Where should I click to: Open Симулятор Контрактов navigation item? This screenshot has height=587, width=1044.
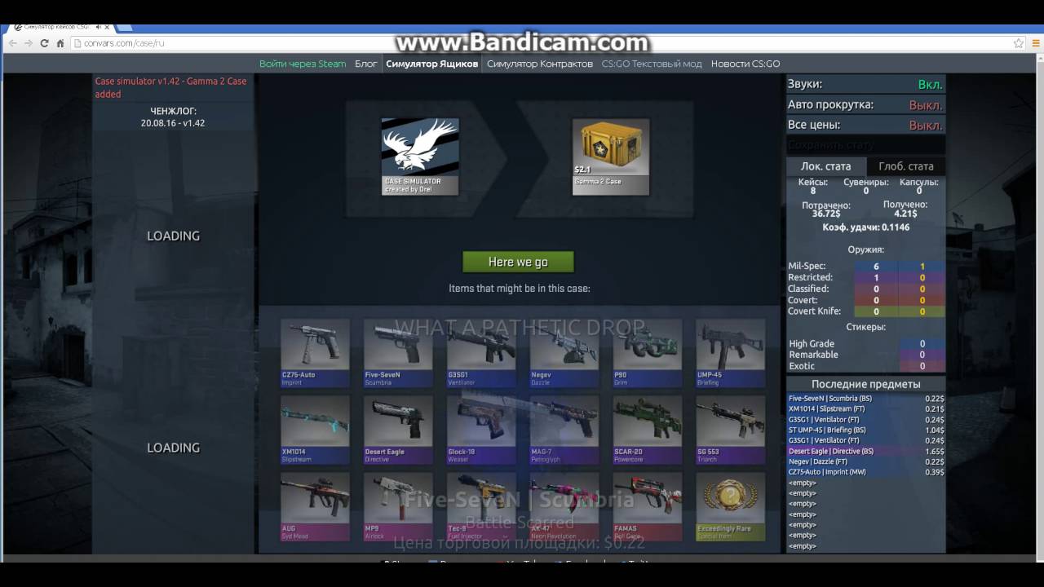coord(540,64)
